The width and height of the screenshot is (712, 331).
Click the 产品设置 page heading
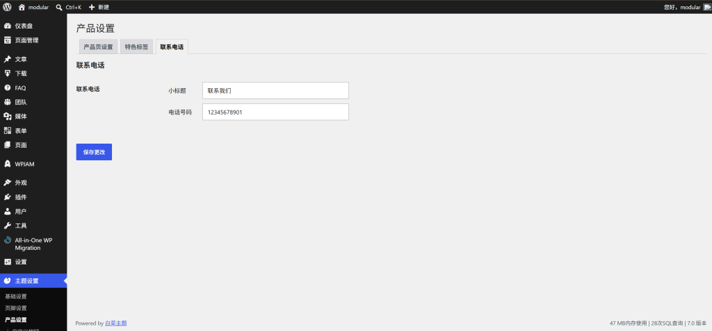95,28
